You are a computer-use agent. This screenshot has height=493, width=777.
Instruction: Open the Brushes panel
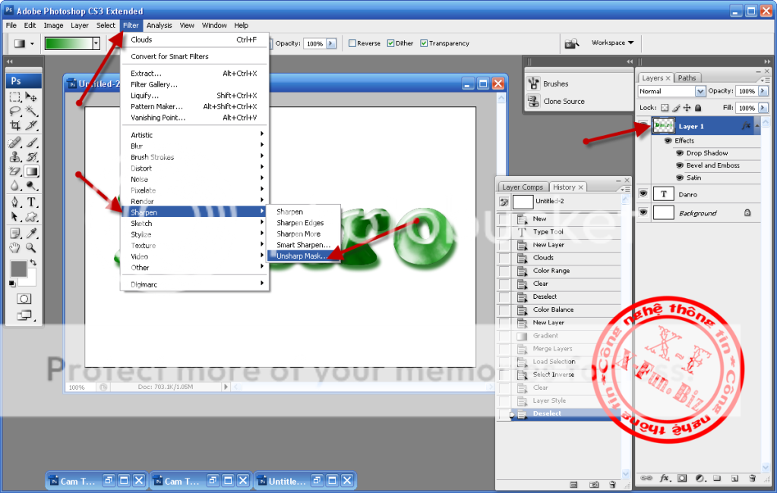(556, 83)
